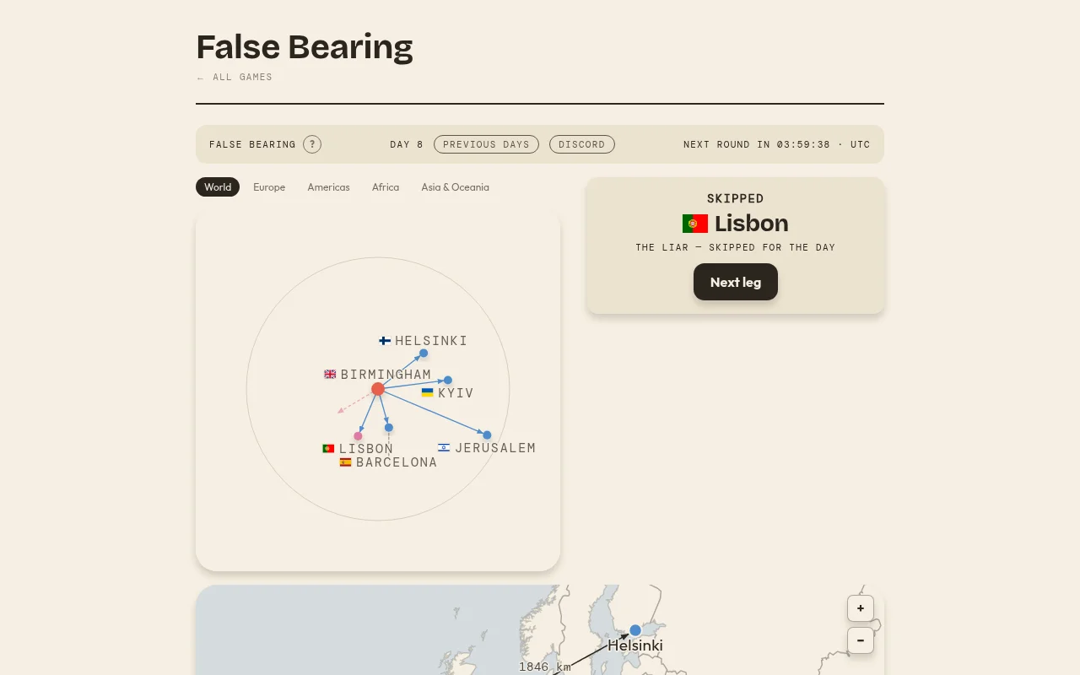Click the red Birmingham origin dot
1080x675 pixels.
click(378, 389)
